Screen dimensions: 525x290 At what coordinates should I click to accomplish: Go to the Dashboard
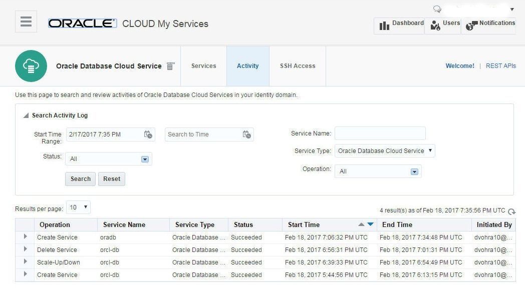[399, 25]
